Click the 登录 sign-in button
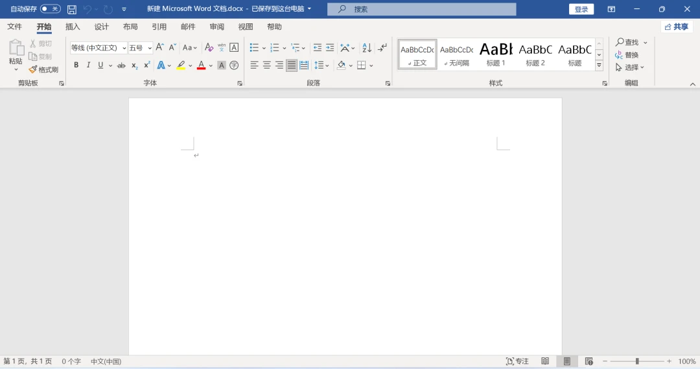The height and width of the screenshot is (369, 700). (x=581, y=9)
